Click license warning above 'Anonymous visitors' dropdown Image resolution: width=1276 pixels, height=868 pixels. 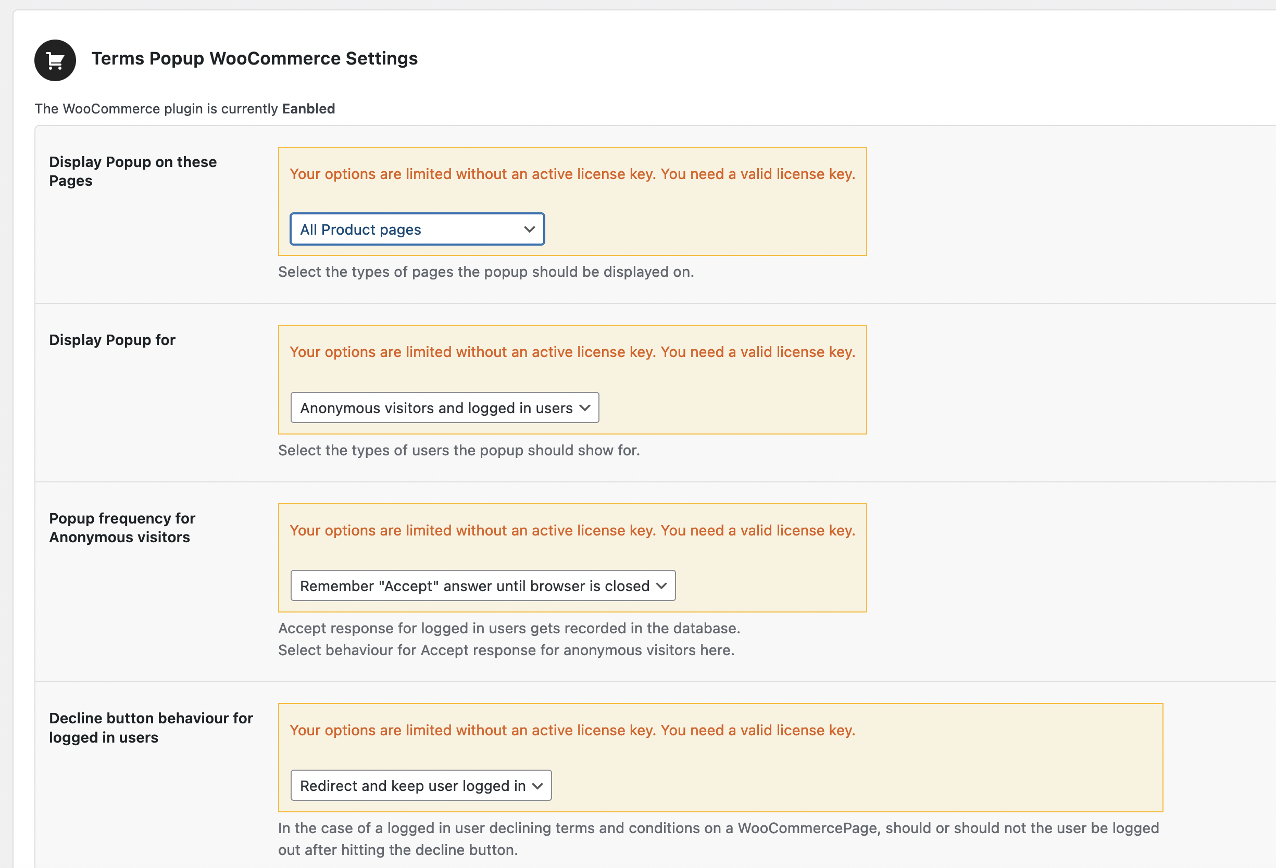pos(573,352)
